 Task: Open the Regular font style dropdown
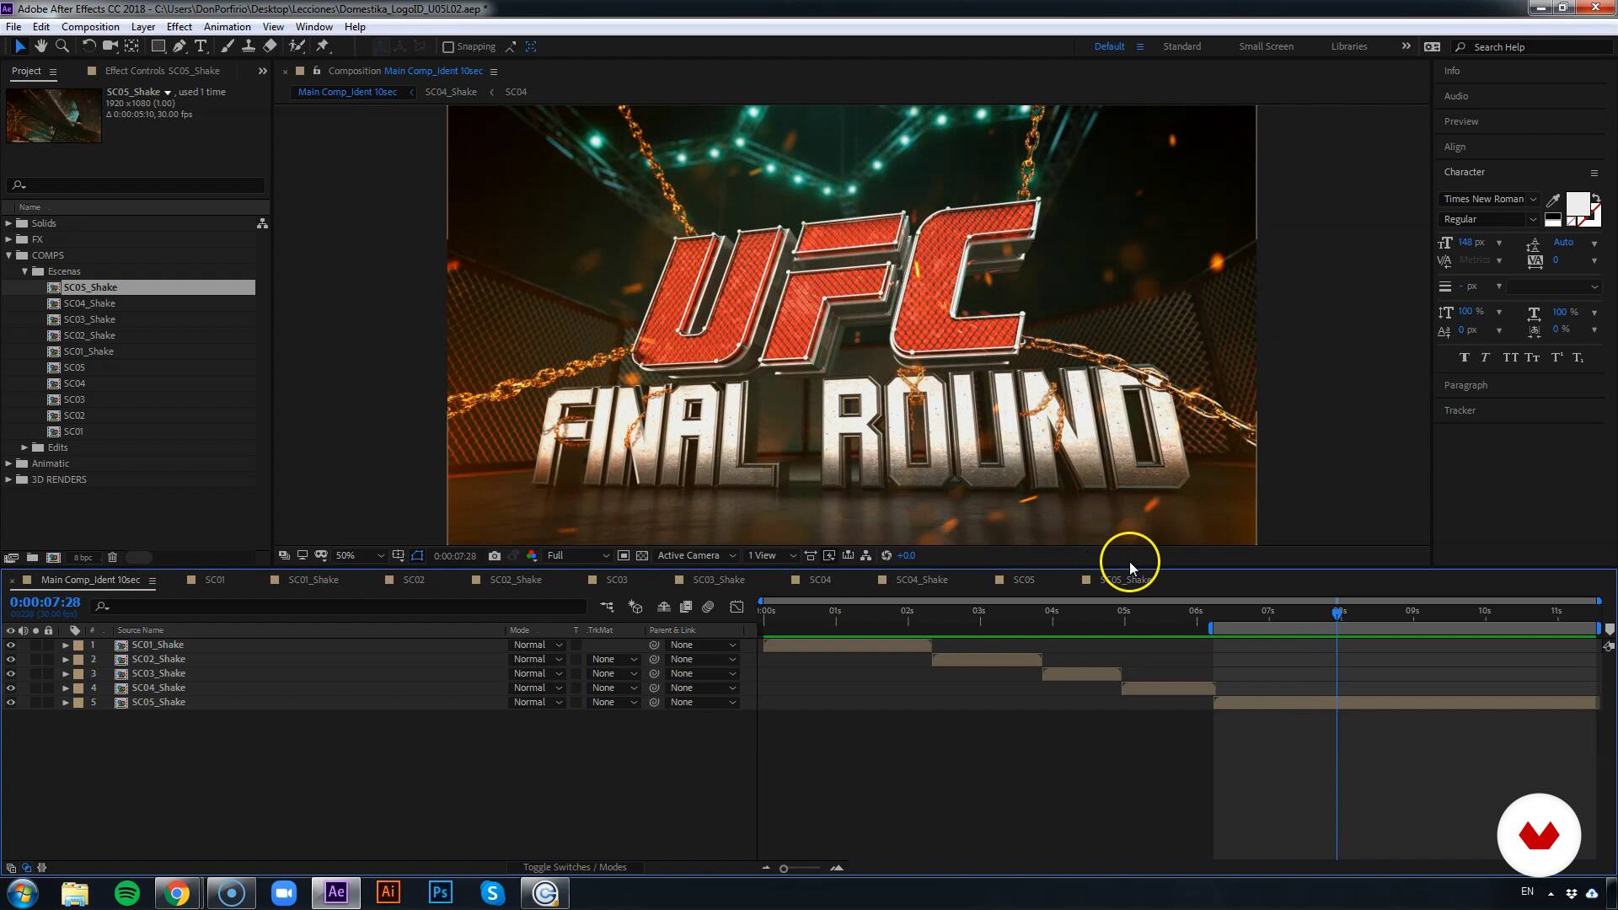(x=1489, y=219)
